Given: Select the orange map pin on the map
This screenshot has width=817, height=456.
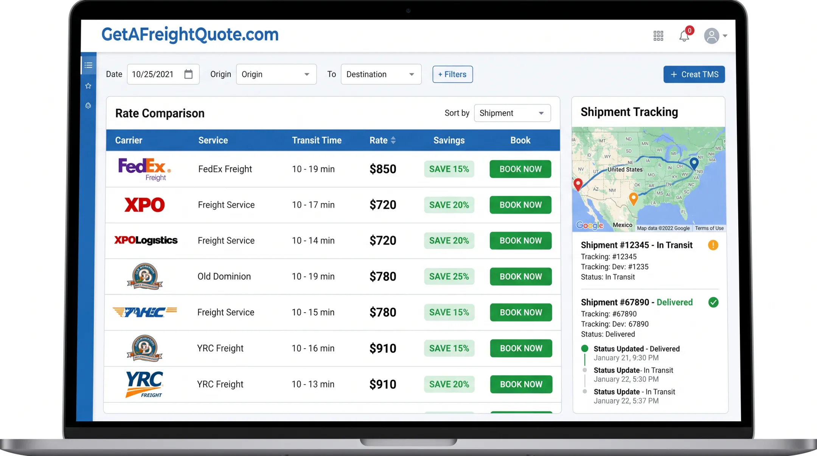Looking at the screenshot, I should (634, 199).
